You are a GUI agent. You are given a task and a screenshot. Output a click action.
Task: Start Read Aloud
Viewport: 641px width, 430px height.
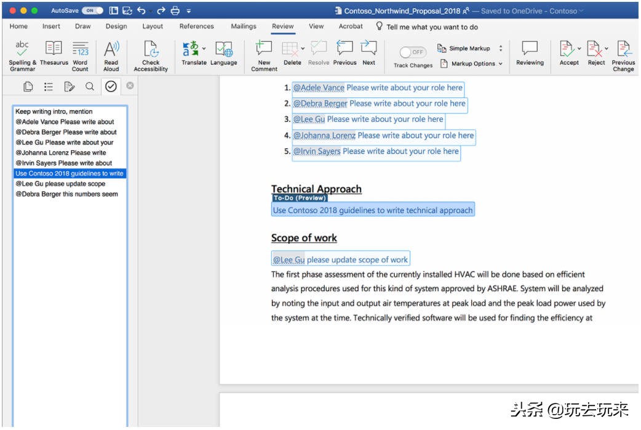(111, 55)
